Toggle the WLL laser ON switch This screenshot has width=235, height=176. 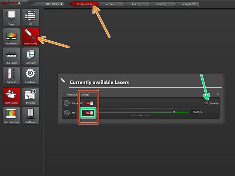(x=89, y=113)
